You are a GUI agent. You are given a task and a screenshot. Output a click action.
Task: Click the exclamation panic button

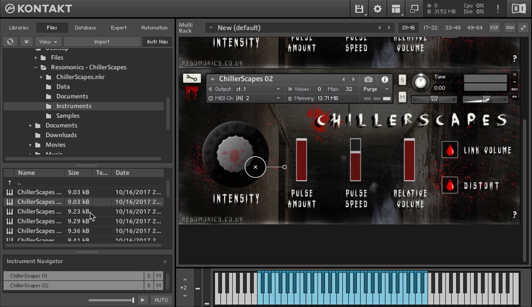(498, 9)
